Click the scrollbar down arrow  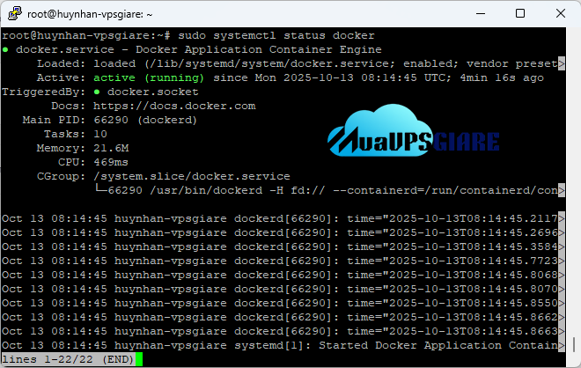573,360
